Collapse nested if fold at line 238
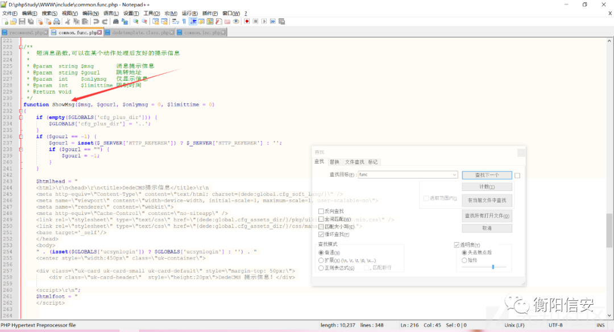614x332 pixels. (x=21, y=150)
